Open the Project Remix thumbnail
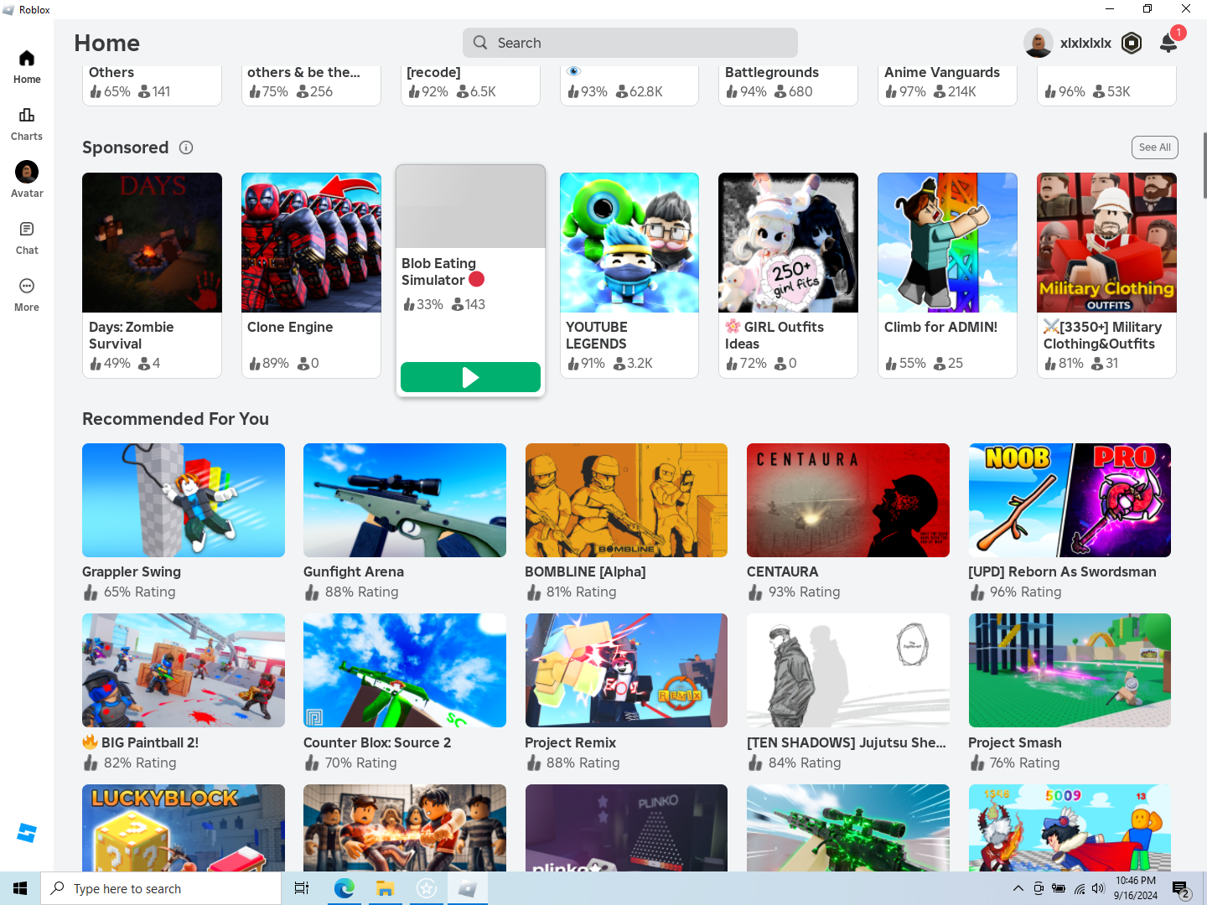This screenshot has height=905, width=1207. (626, 670)
